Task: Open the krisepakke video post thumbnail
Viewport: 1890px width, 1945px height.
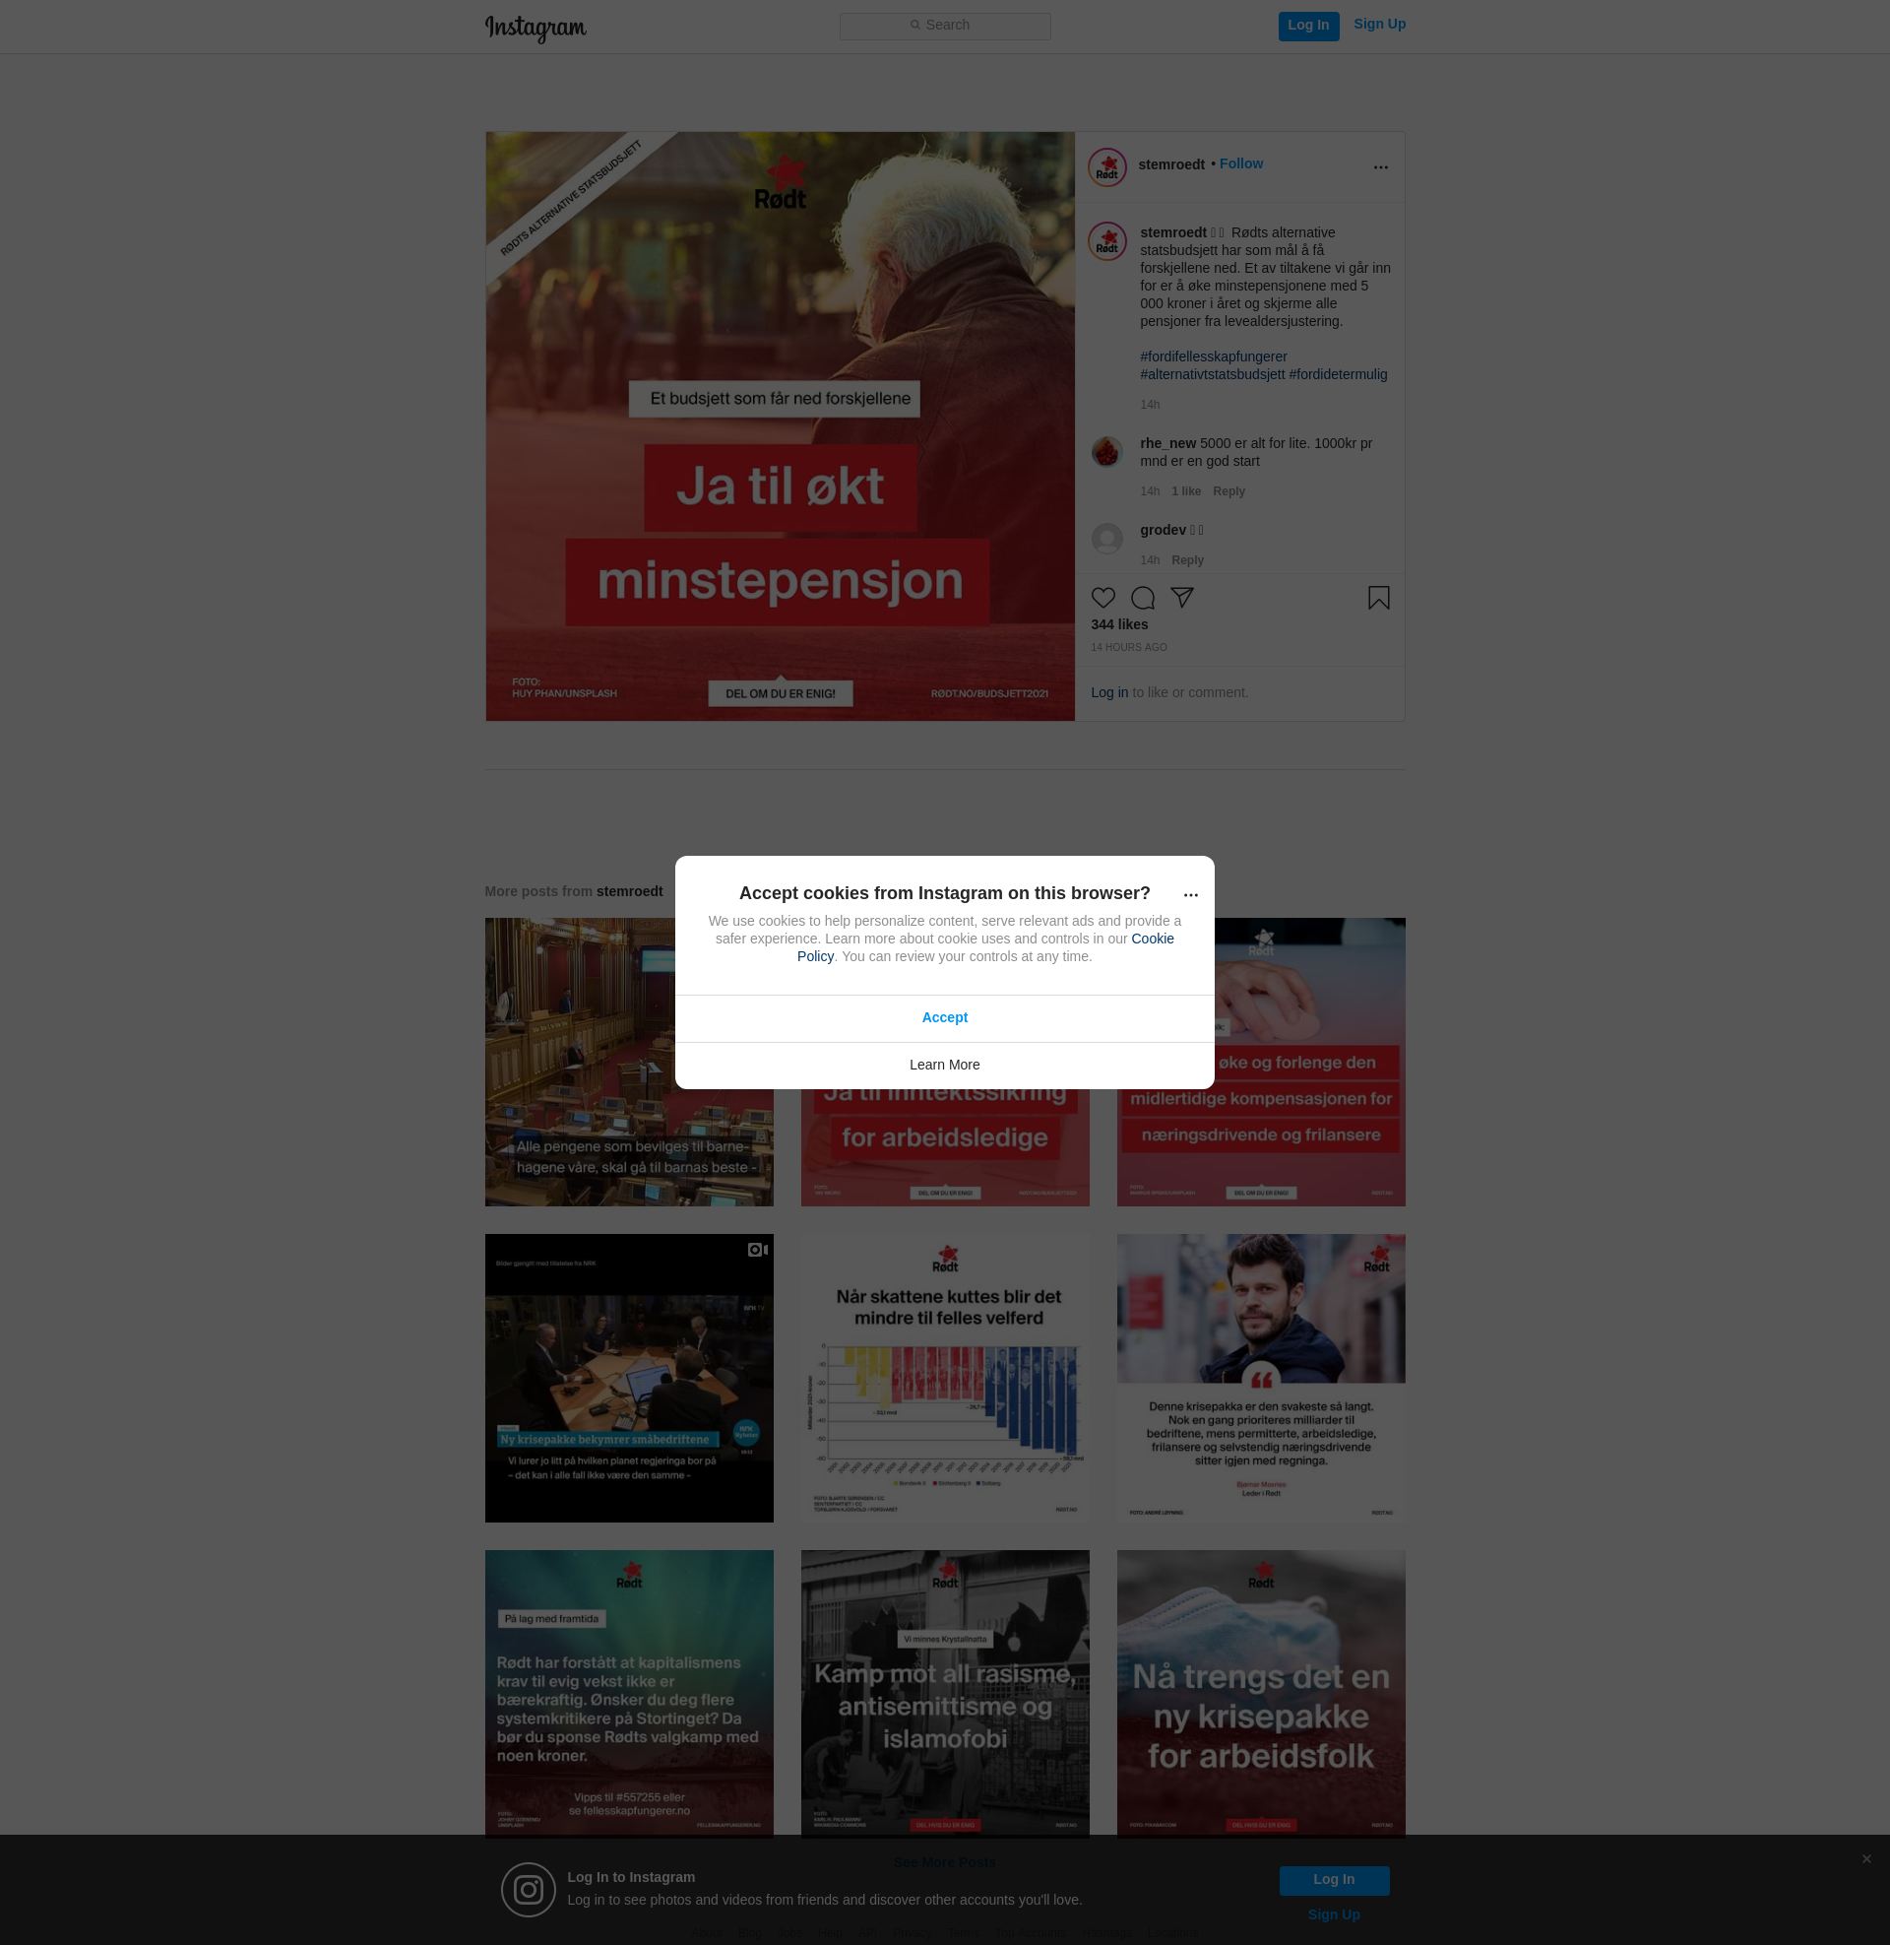Action: point(628,1378)
